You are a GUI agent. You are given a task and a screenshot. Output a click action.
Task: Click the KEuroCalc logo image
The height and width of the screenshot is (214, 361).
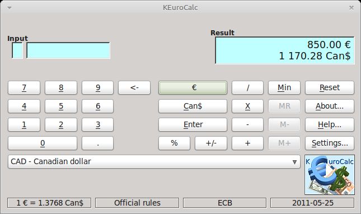click(x=330, y=175)
